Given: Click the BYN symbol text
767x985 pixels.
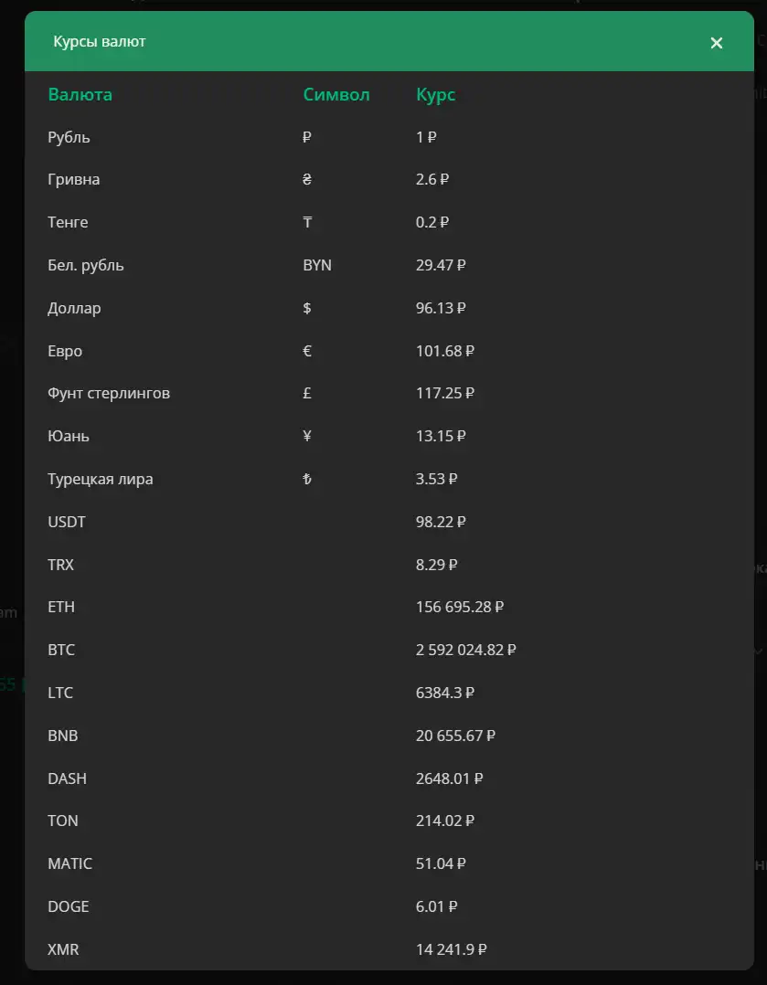Looking at the screenshot, I should (317, 265).
